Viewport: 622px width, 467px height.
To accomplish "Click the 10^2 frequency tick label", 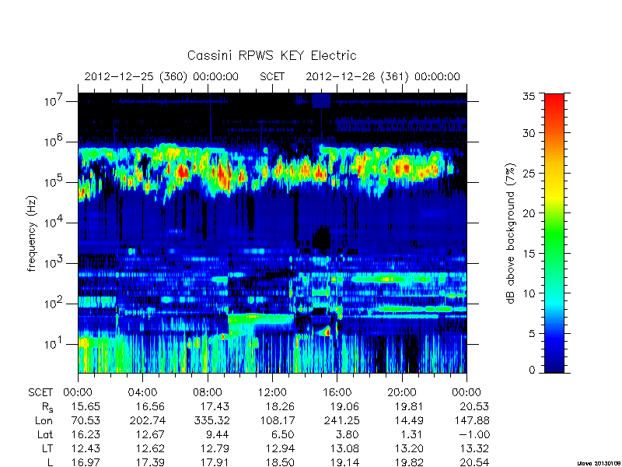I will point(54,303).
